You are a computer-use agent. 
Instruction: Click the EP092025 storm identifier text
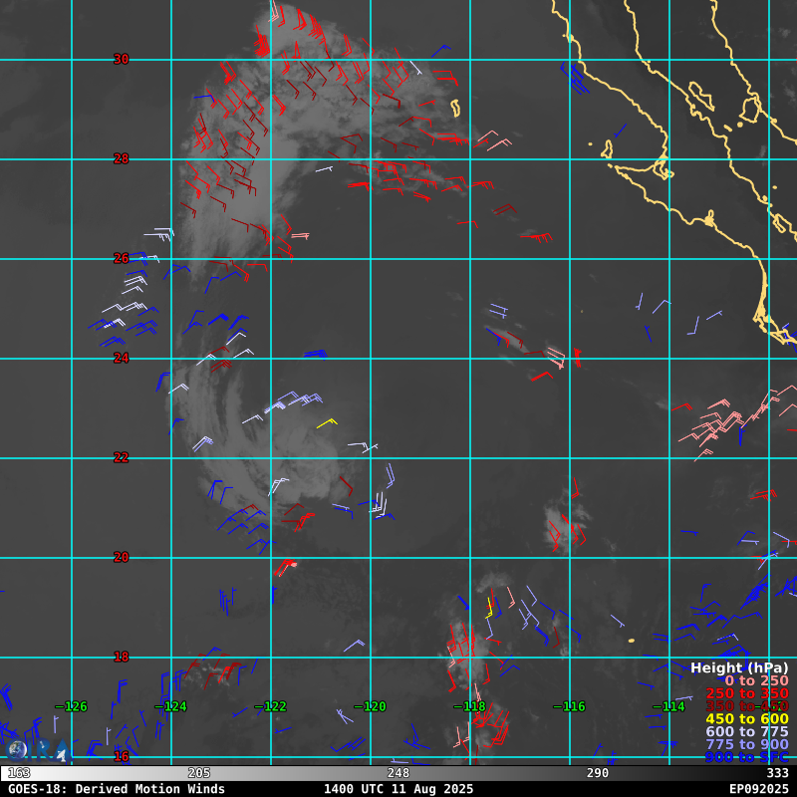coord(758,789)
